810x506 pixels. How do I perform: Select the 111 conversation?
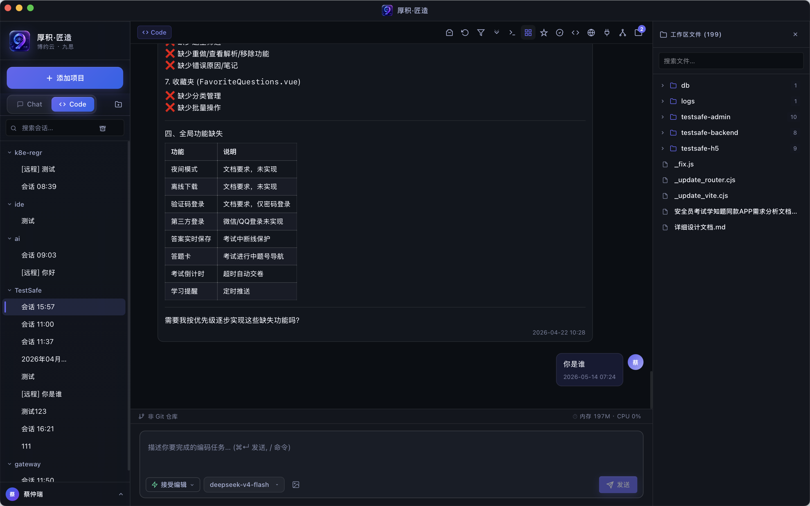click(x=64, y=446)
